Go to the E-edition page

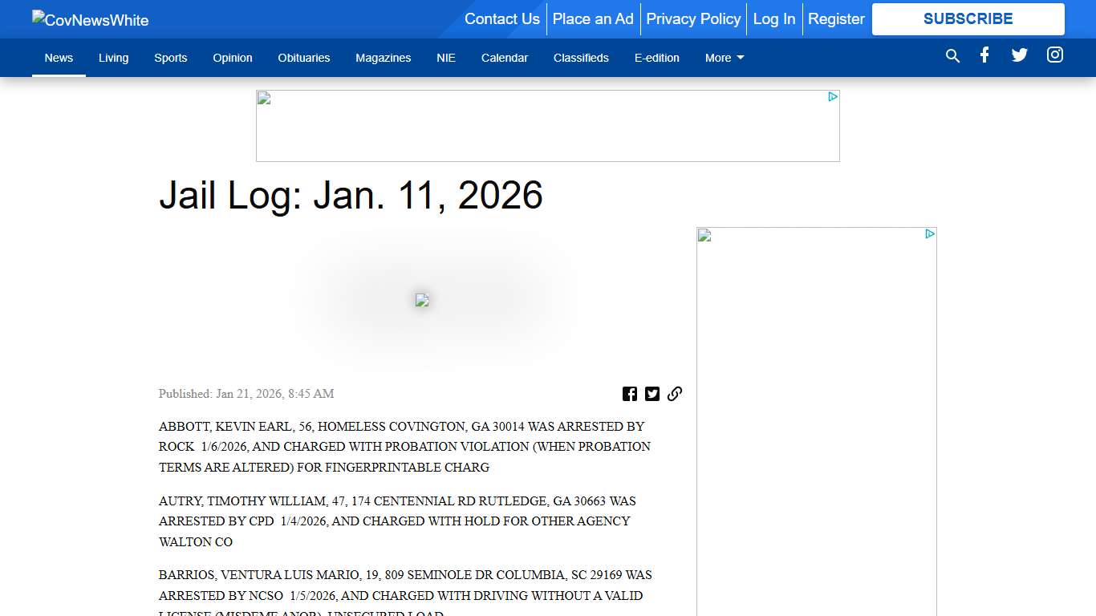point(656,58)
